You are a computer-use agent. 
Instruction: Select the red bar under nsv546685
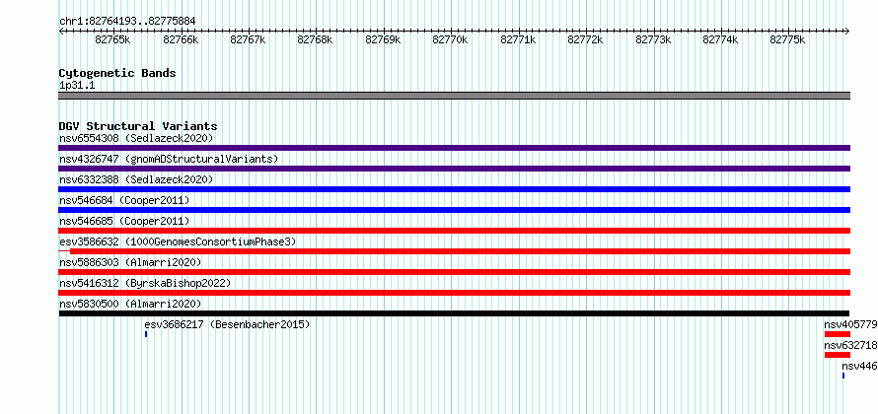[455, 231]
